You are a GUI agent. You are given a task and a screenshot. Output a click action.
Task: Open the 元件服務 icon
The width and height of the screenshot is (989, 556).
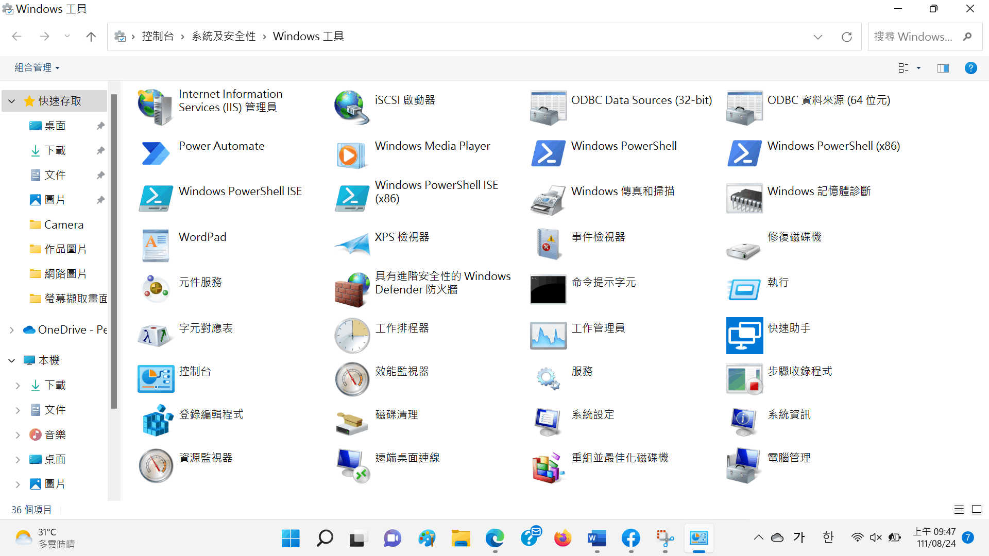coord(156,289)
